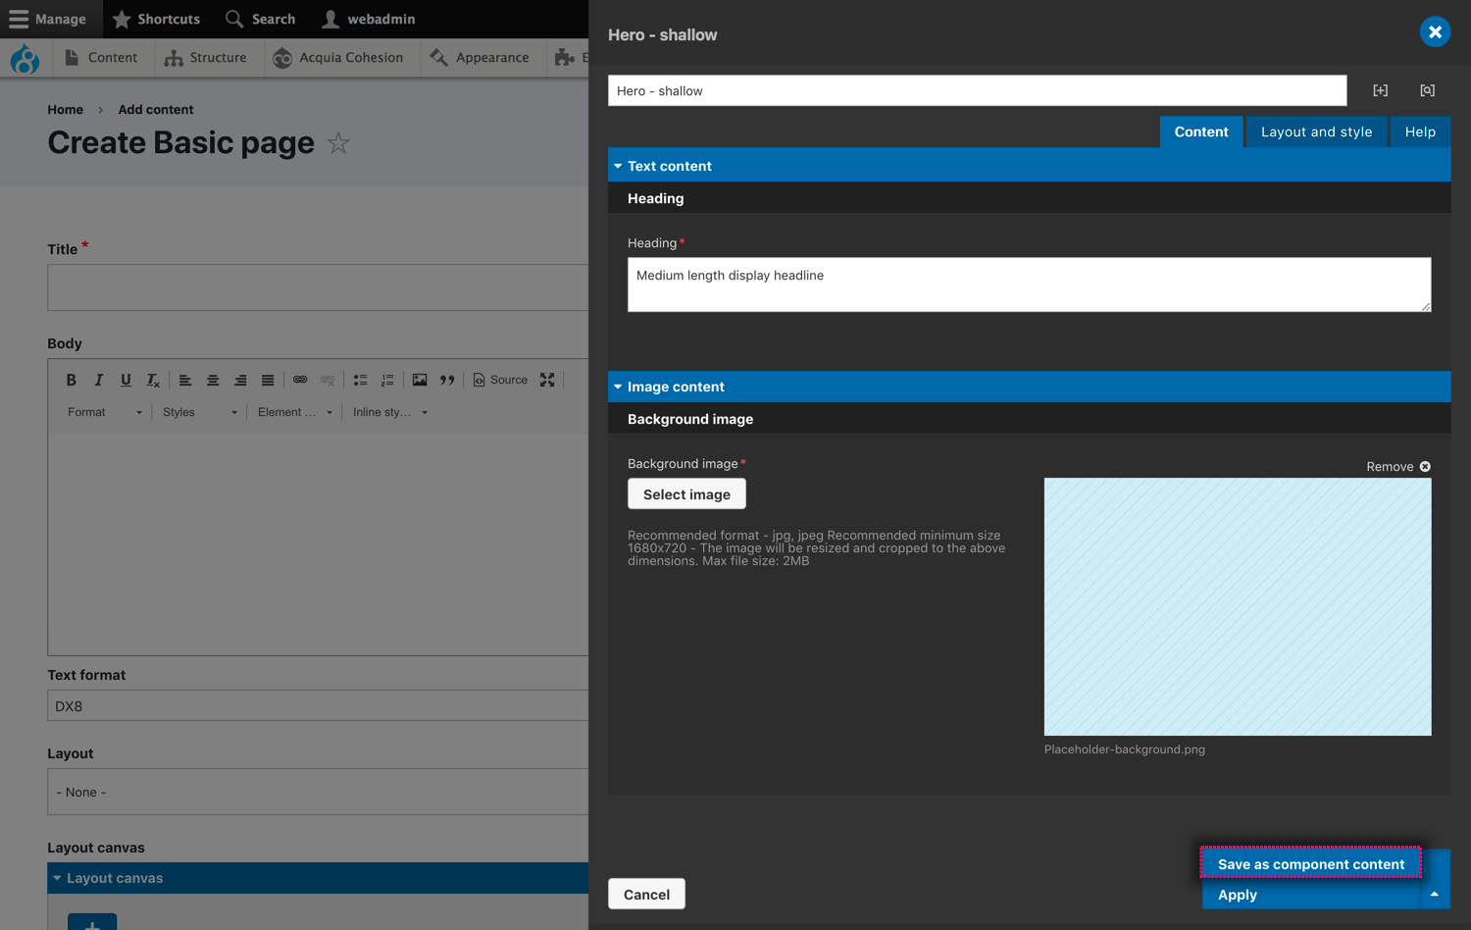Viewport: 1471px width, 930px height.
Task: Insert a numbered list
Action: point(387,380)
